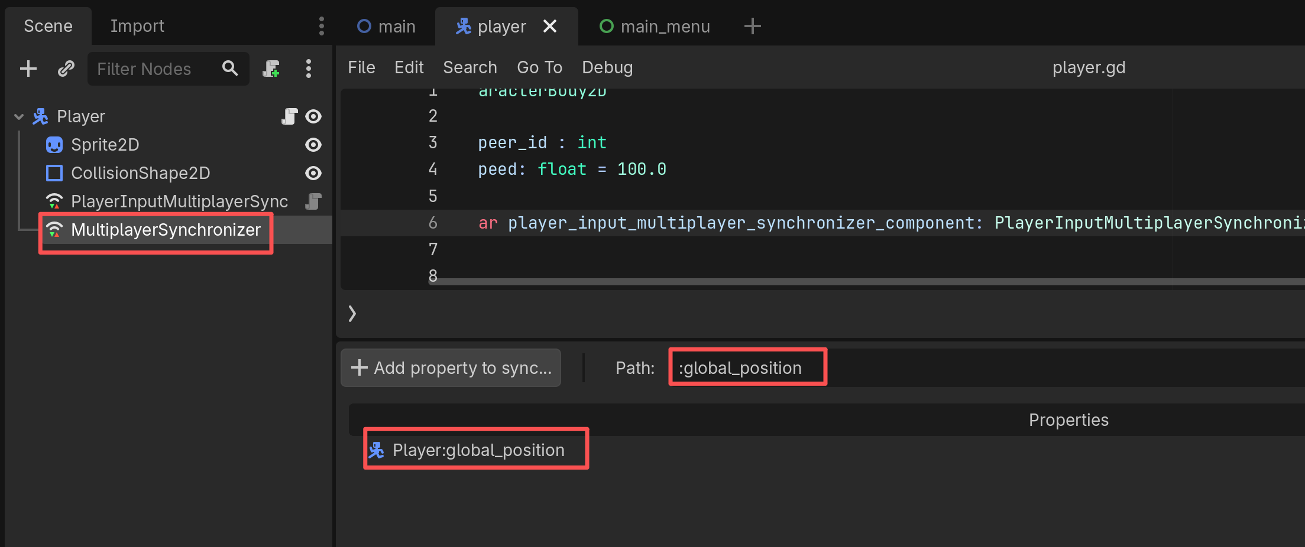The width and height of the screenshot is (1305, 547).
Task: Toggle visibility of the Player node
Action: (313, 116)
